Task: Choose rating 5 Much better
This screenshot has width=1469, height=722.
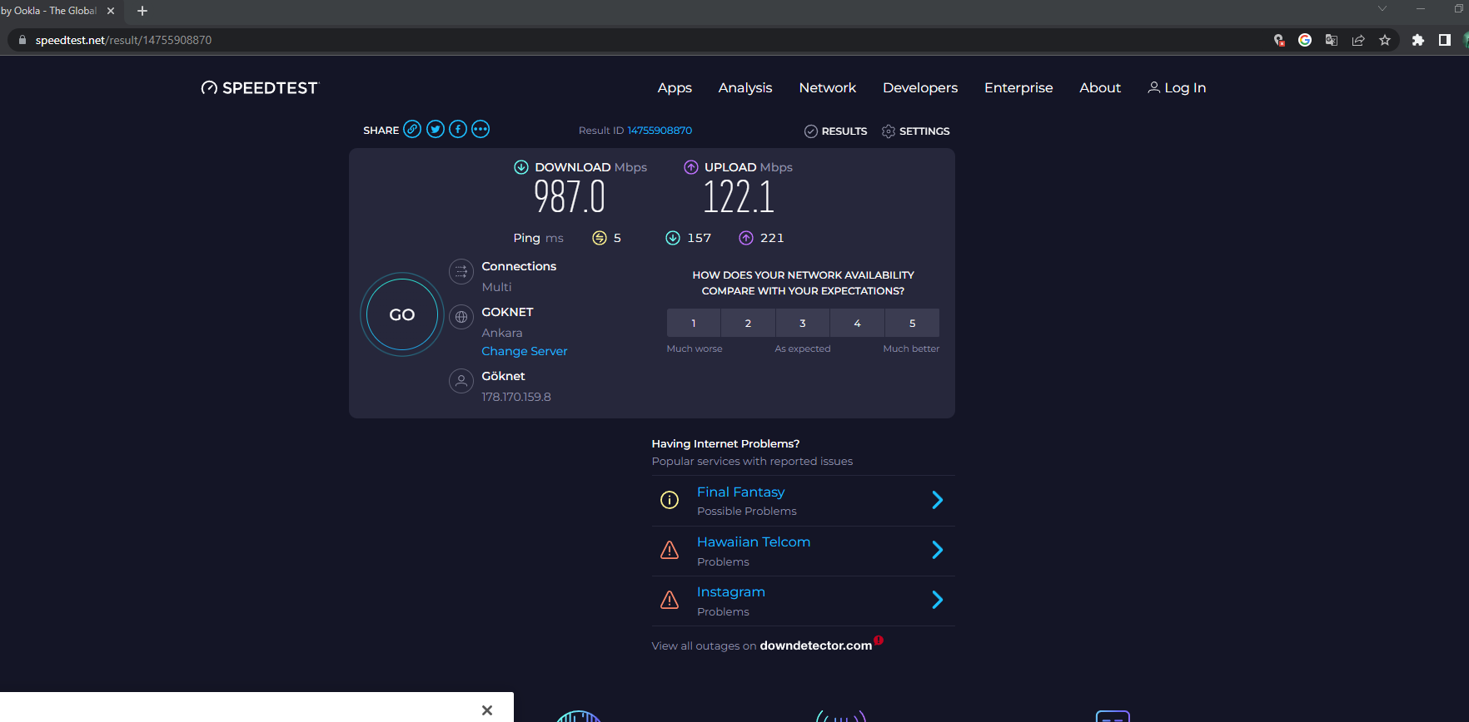Action: click(x=912, y=323)
